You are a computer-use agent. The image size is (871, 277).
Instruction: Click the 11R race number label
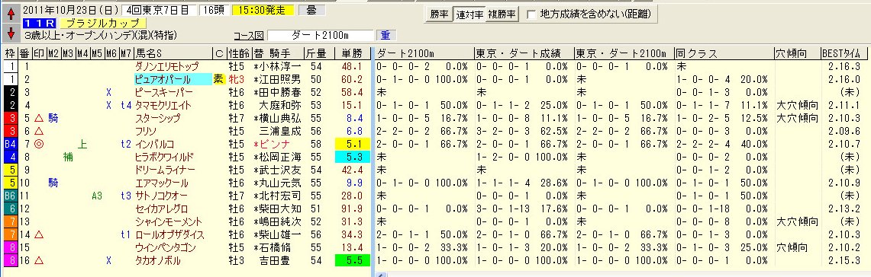point(40,24)
